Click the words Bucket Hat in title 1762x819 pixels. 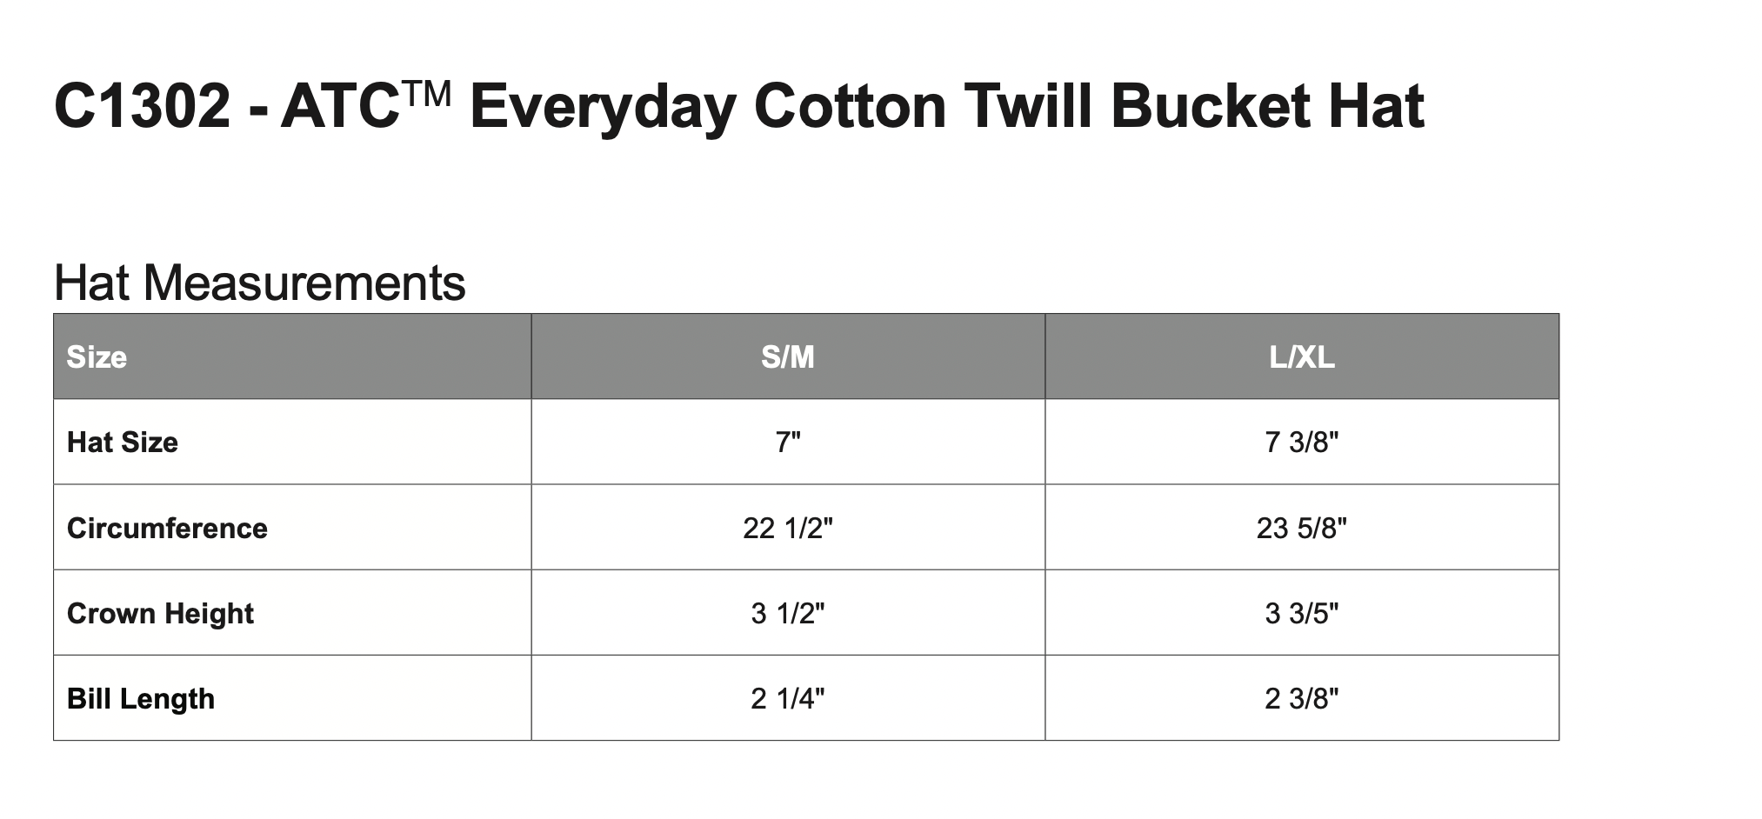pyautogui.click(x=1266, y=107)
